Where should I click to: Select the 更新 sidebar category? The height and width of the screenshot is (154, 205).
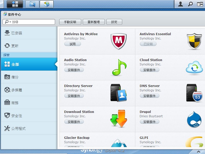[29, 46]
